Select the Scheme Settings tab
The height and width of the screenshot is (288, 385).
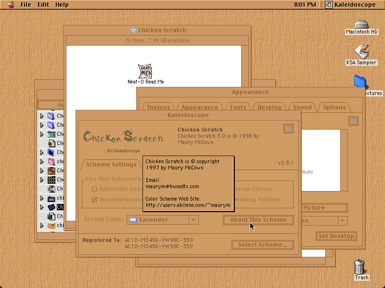tap(111, 164)
